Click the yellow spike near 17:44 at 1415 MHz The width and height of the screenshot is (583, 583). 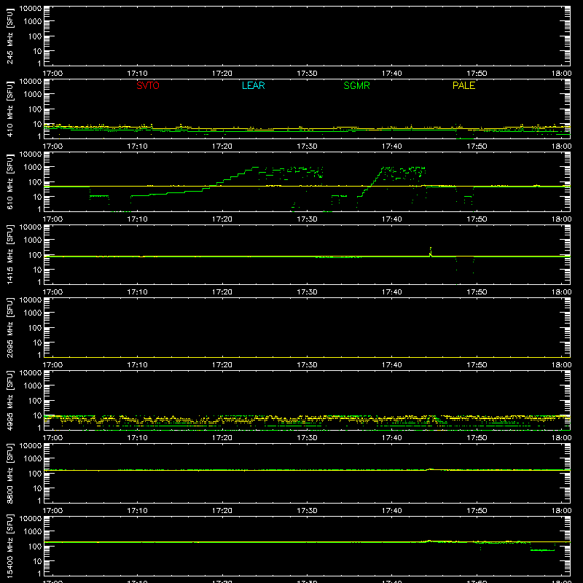(x=431, y=251)
